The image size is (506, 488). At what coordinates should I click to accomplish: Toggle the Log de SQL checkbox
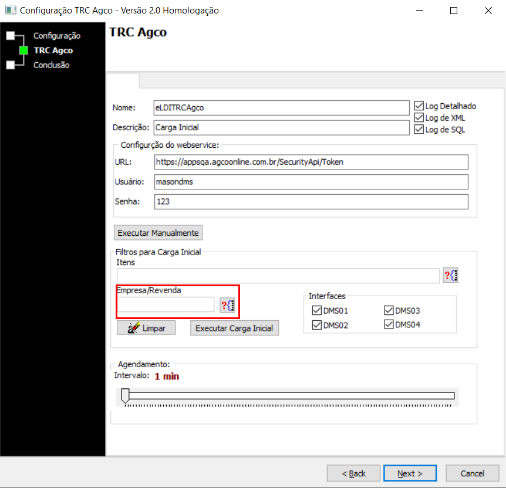pyautogui.click(x=419, y=130)
